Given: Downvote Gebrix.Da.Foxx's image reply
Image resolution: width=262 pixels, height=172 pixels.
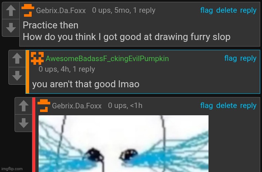Looking at the screenshot, I should (x=24, y=123).
